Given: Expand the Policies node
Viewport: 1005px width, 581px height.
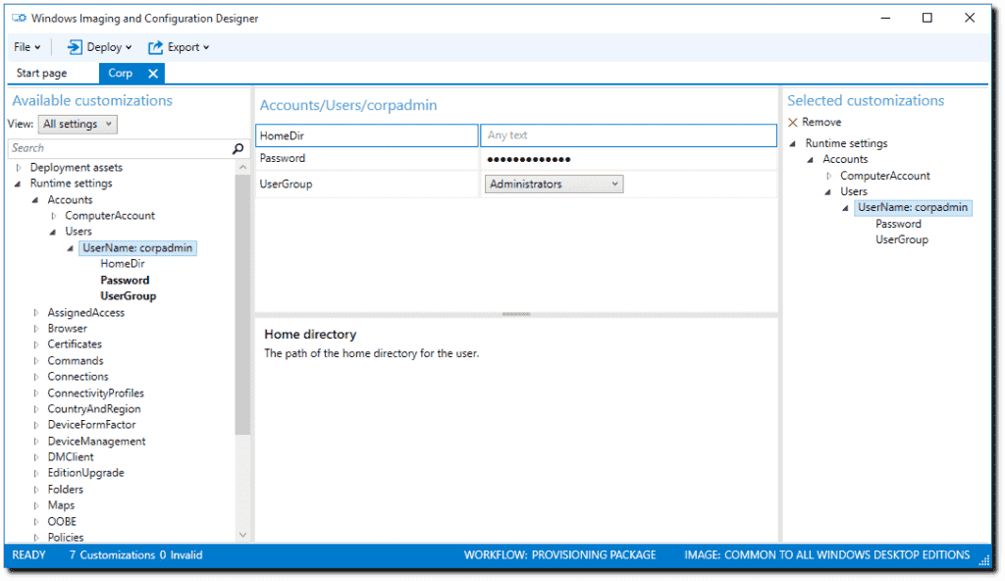Looking at the screenshot, I should [36, 538].
